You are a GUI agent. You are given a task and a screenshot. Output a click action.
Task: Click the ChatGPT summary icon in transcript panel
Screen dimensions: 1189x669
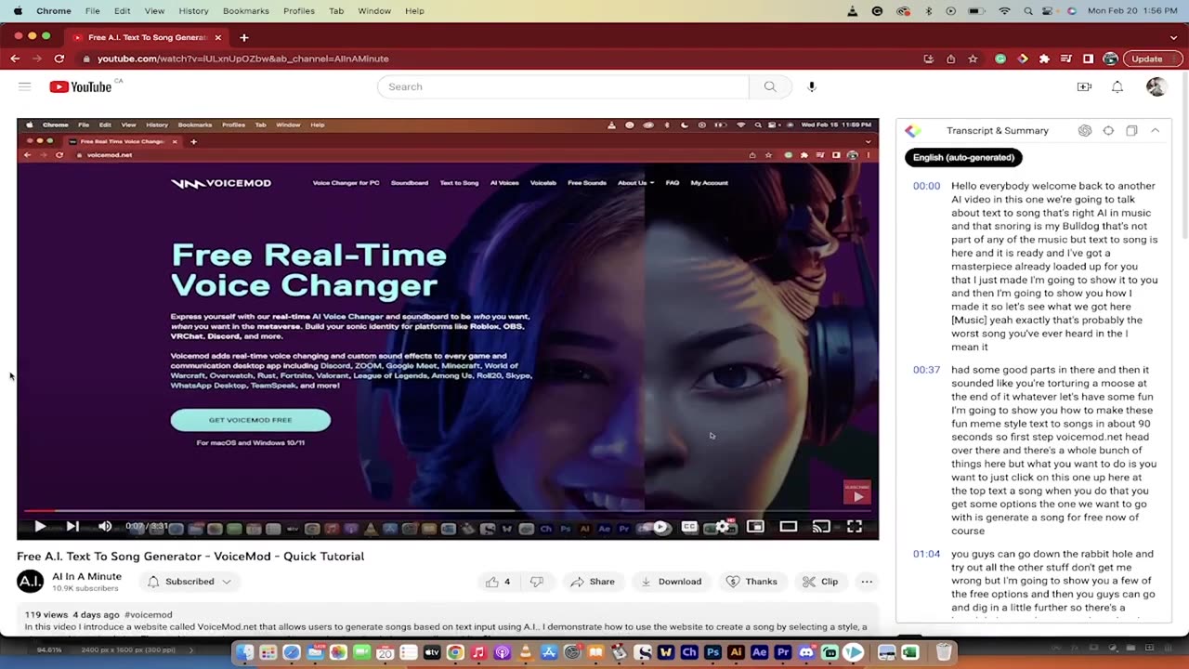pos(1085,131)
